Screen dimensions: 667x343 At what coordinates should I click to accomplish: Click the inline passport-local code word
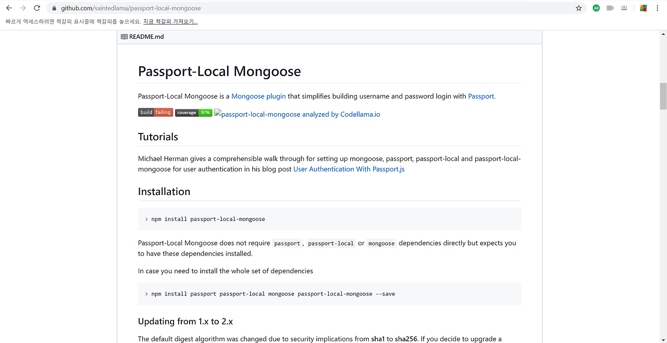tap(331, 243)
